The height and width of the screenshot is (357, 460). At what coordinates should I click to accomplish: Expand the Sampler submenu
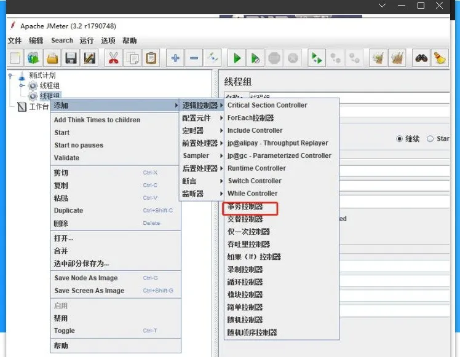202,155
